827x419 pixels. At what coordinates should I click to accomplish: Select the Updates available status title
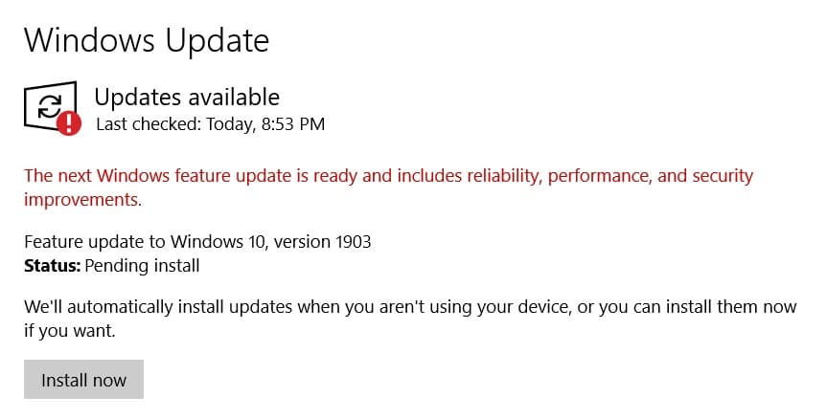(x=187, y=97)
